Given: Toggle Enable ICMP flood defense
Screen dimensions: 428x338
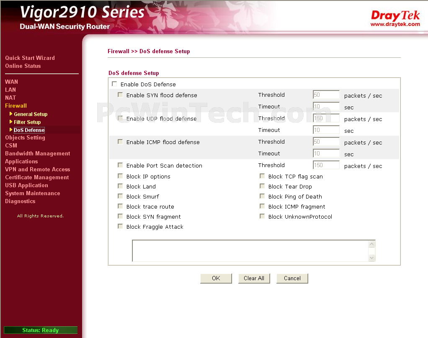Looking at the screenshot, I should click(120, 142).
